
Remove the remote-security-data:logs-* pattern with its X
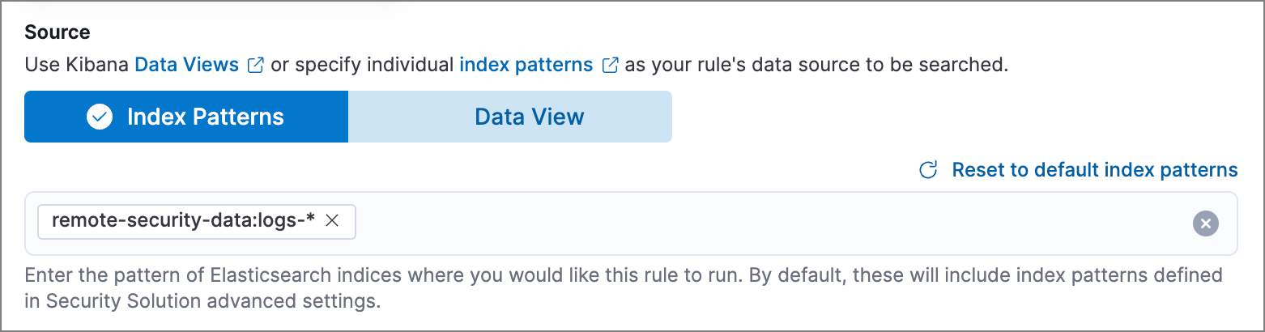point(331,220)
